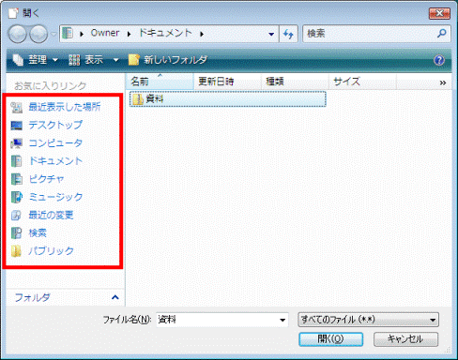This screenshot has width=458, height=360.
Task: Open the 表示 dropdown arrow
Action: [115, 59]
